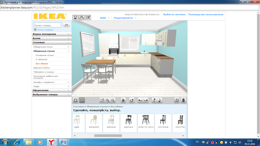The height and width of the screenshot is (146, 260).
Task: Click the zoom out magnifier
Action: pyautogui.click(x=113, y=100)
